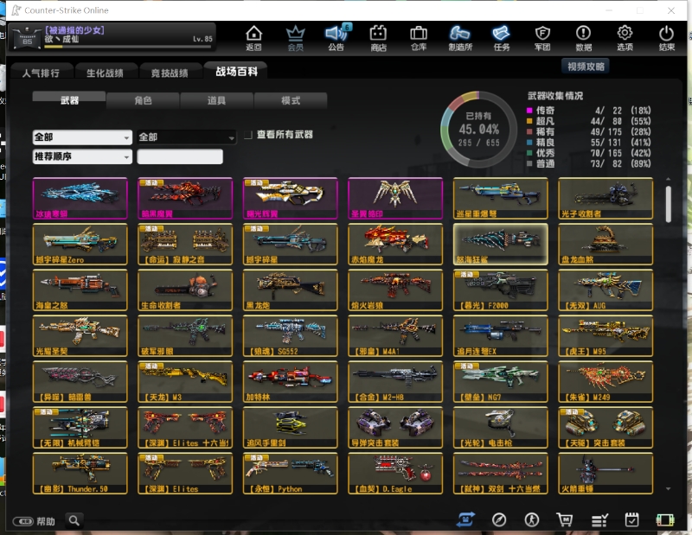Click the calendar check icon
The height and width of the screenshot is (535, 692).
point(632,519)
